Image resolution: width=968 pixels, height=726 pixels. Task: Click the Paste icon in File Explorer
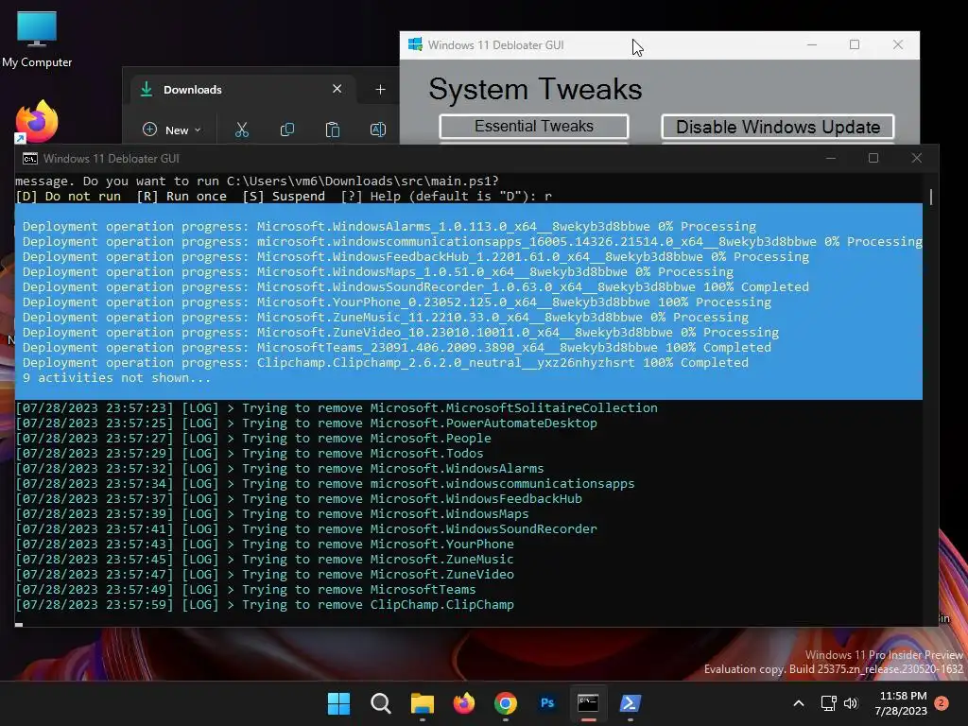point(332,130)
